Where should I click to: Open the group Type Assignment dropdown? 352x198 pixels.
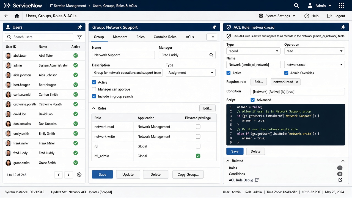click(x=191, y=73)
